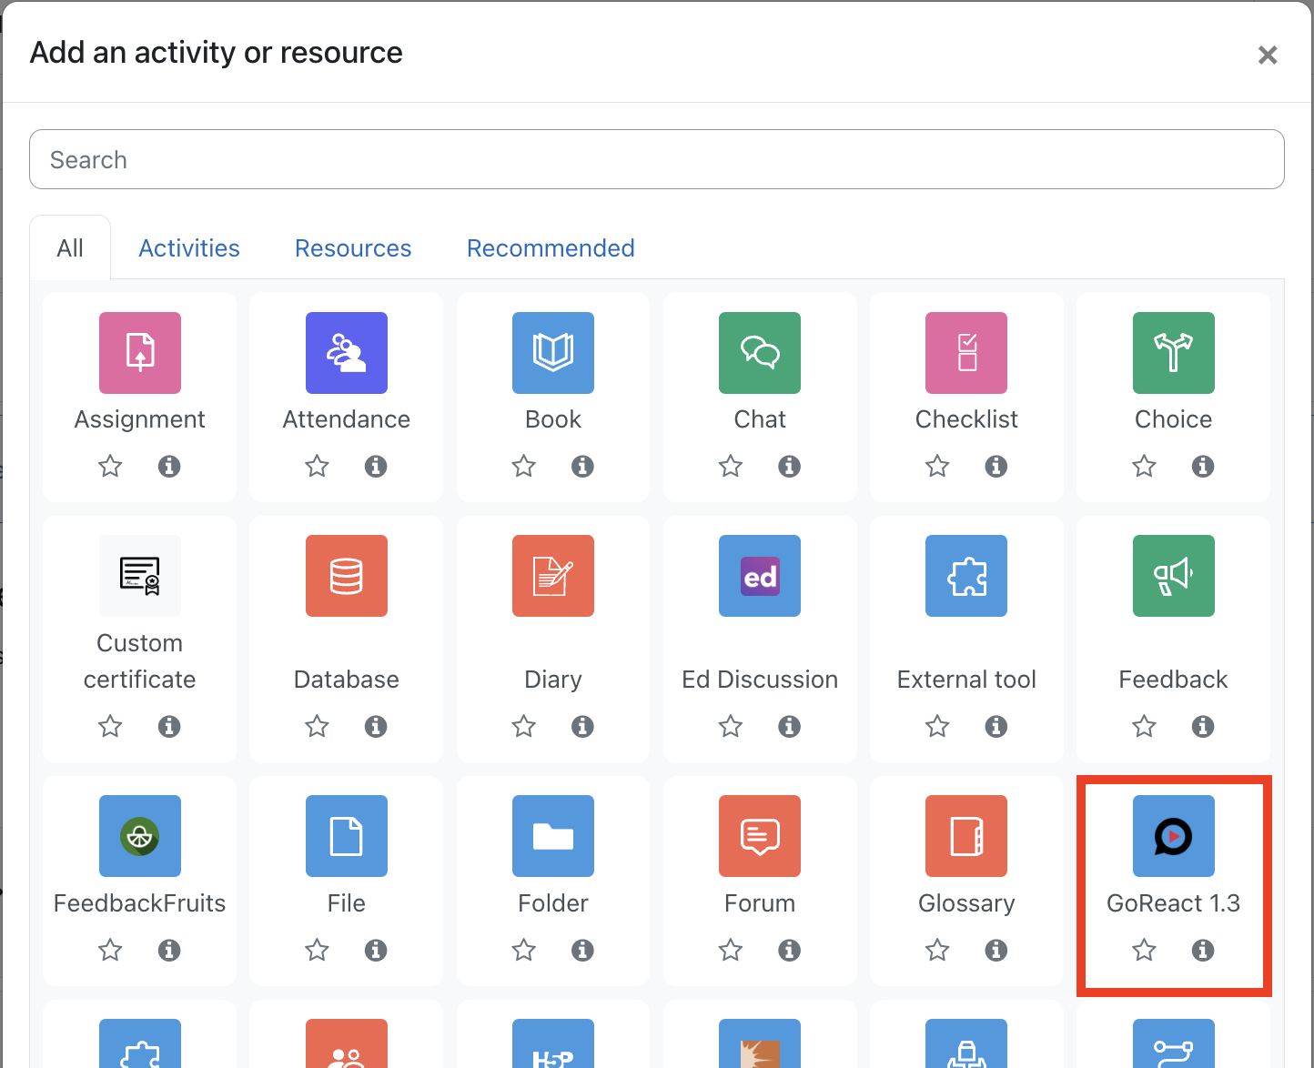Select the Ed Discussion icon
The width and height of the screenshot is (1314, 1068).
[x=759, y=576]
